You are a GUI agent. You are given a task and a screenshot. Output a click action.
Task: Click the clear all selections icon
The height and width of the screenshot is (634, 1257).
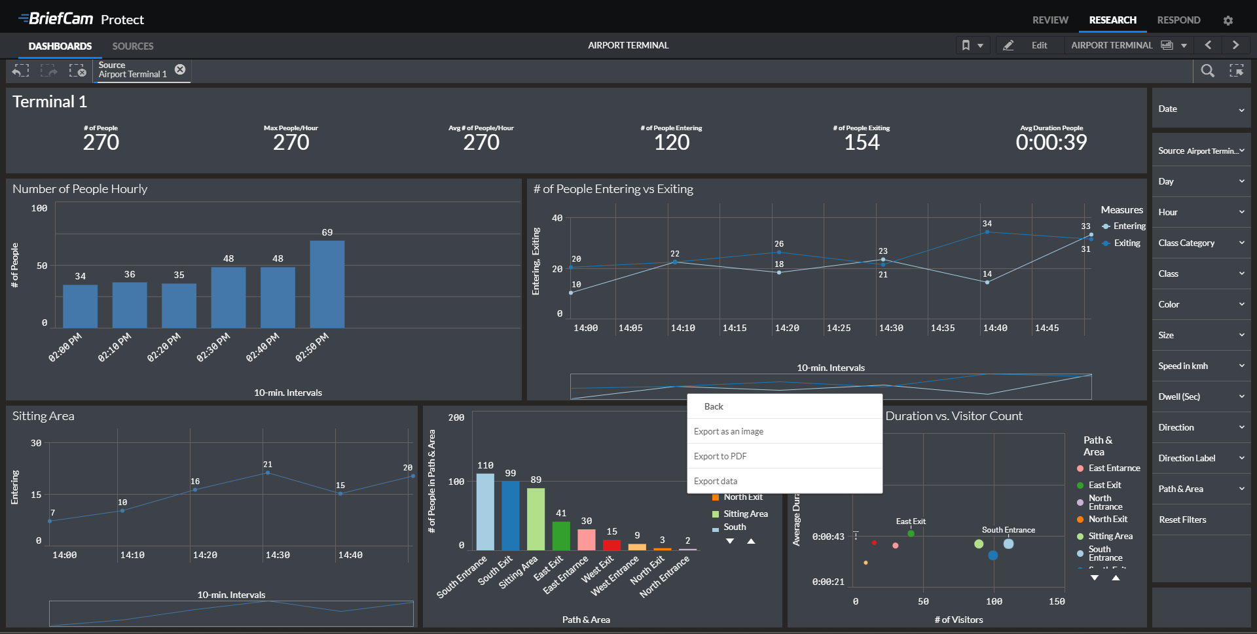click(x=77, y=71)
